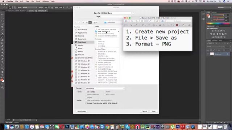This screenshot has height=130, width=232.
Task: Open the Trash in the Dock
Action: (x=225, y=127)
